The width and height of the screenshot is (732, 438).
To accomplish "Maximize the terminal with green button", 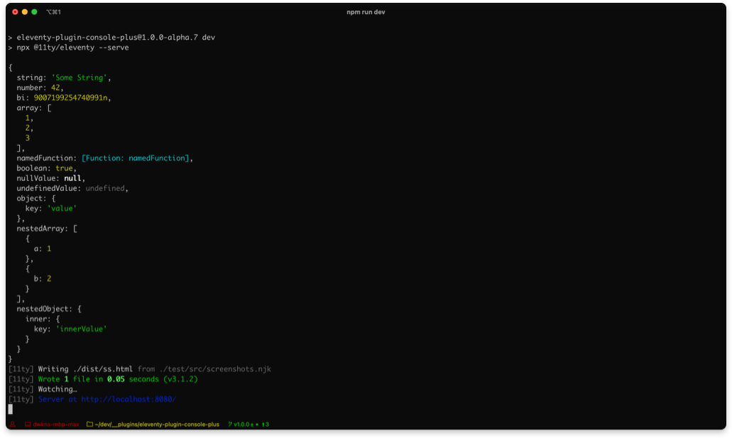I will pyautogui.click(x=34, y=12).
